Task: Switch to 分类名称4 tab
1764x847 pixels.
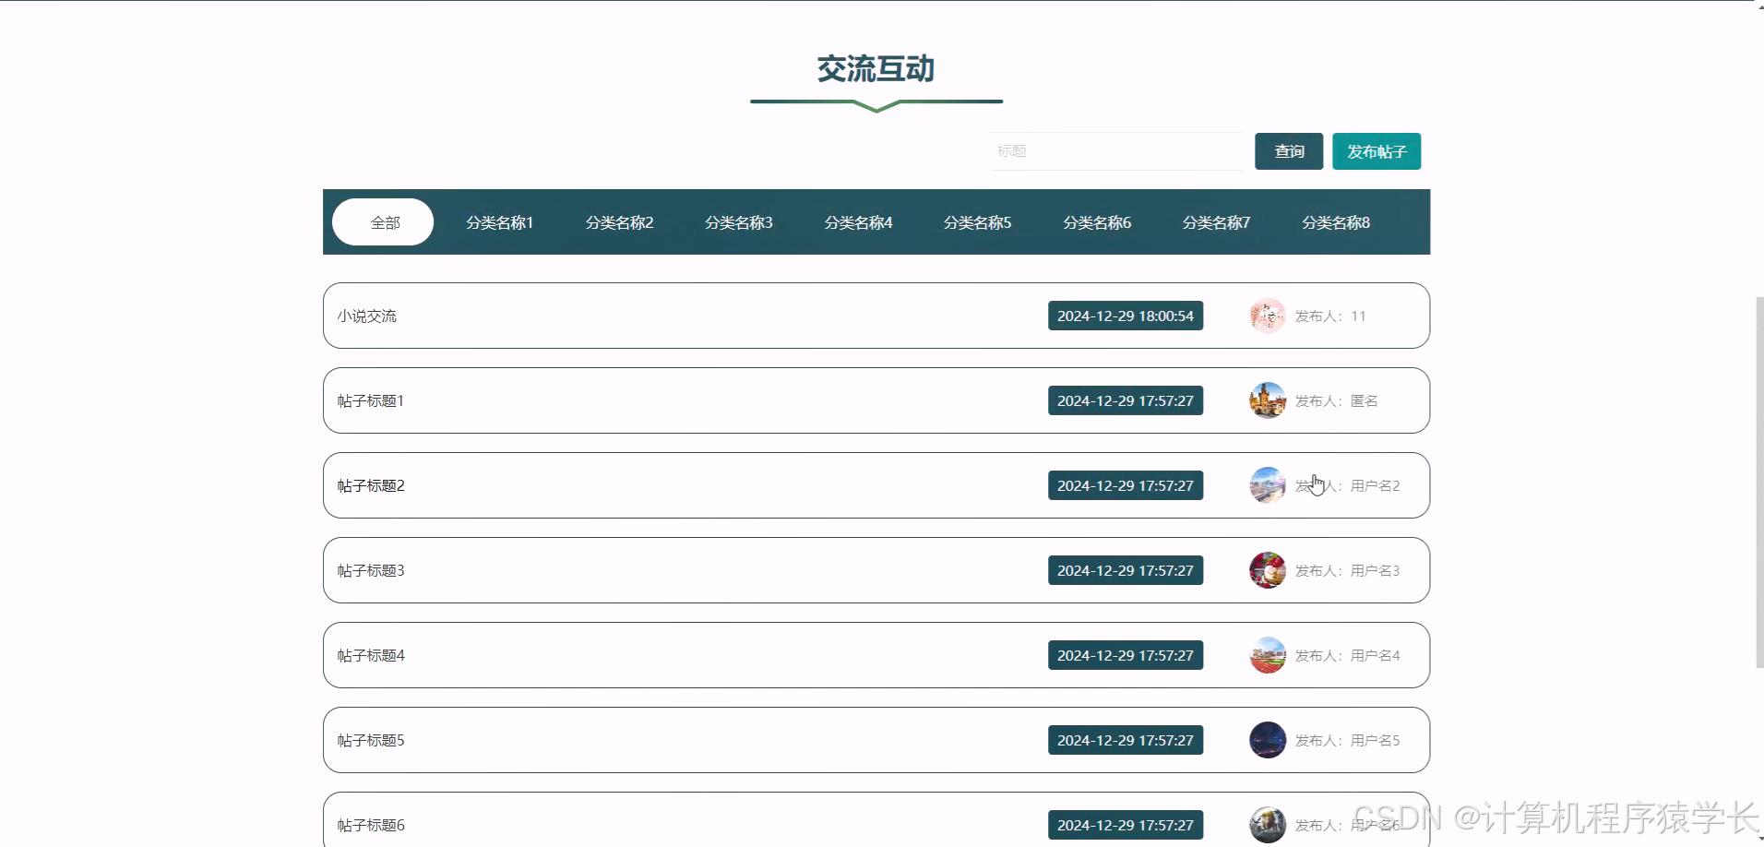Action: [858, 222]
